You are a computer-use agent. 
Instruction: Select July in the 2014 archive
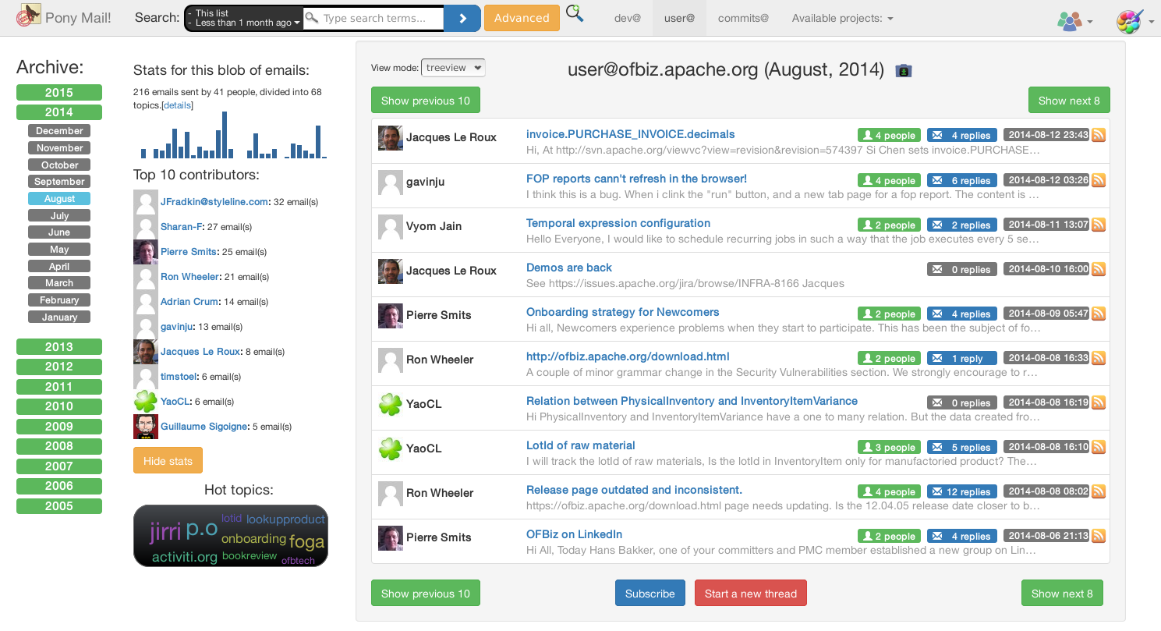coord(59,216)
